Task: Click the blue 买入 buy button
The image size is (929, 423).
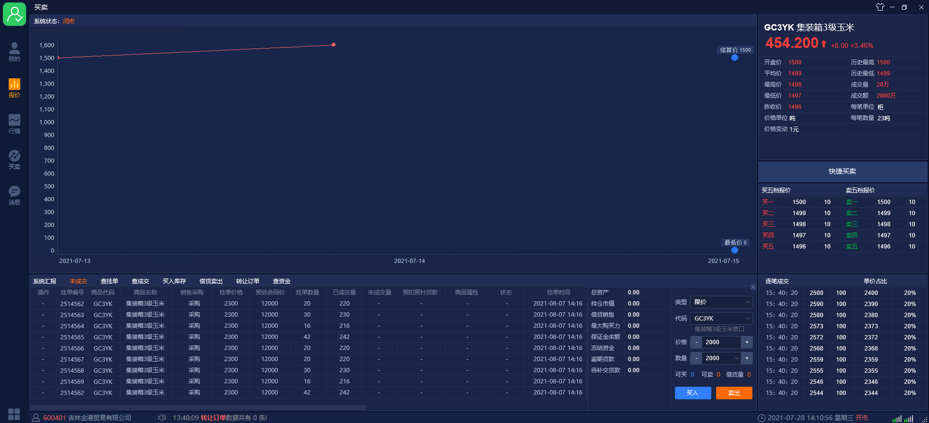Action: click(x=693, y=393)
